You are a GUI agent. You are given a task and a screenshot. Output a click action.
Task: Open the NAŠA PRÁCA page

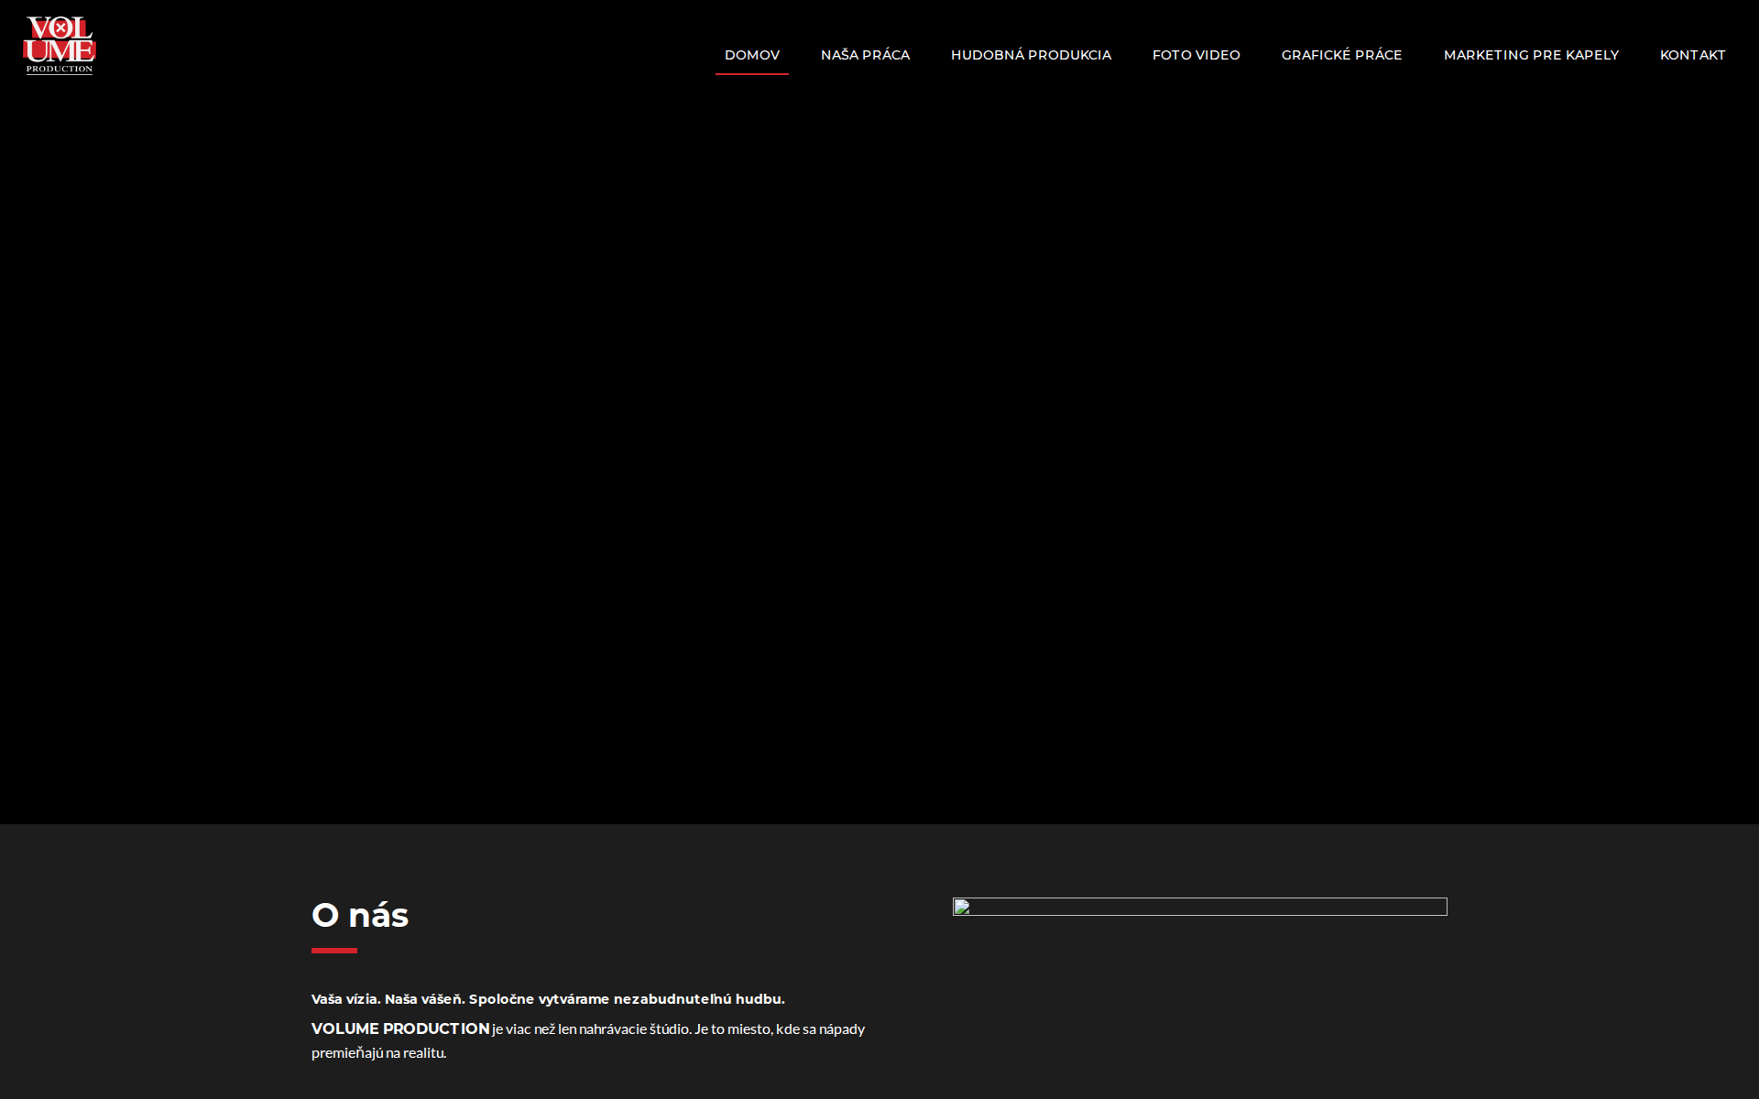865,55
